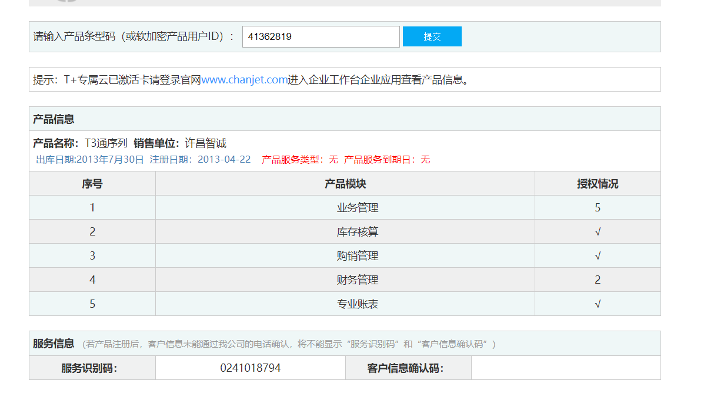Image resolution: width=704 pixels, height=397 pixels.
Task: Click serial number 5 in 专业账表 row
Action: click(92, 304)
